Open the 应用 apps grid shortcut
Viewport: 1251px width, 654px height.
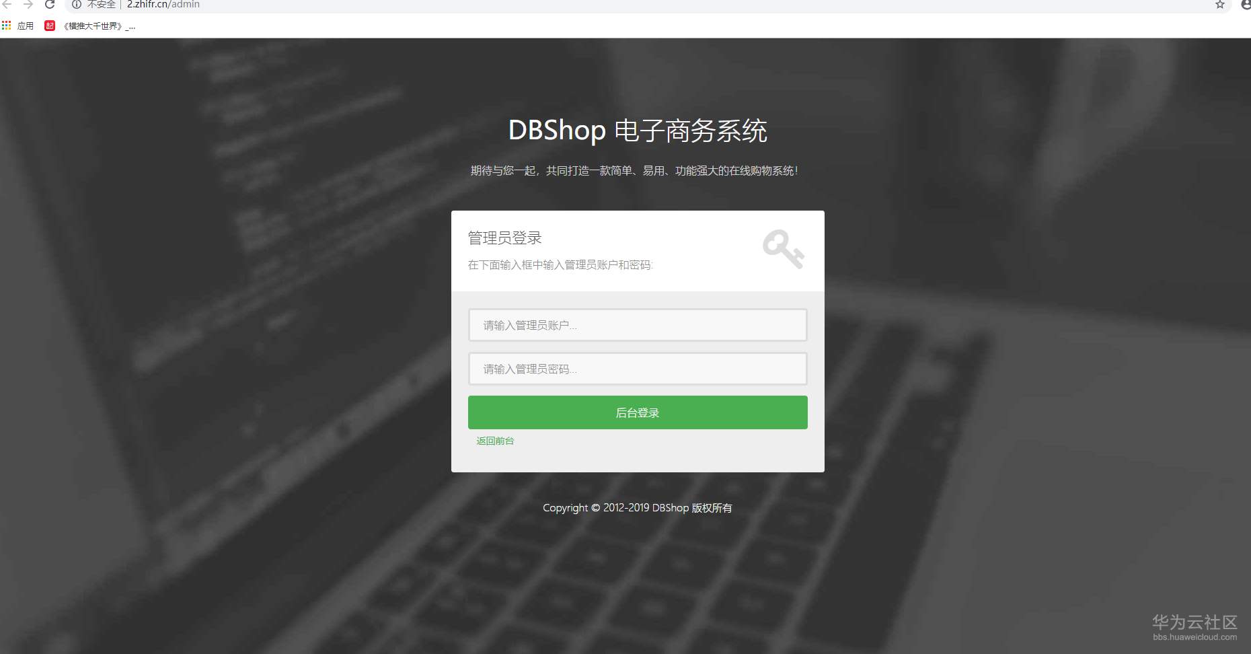(18, 26)
